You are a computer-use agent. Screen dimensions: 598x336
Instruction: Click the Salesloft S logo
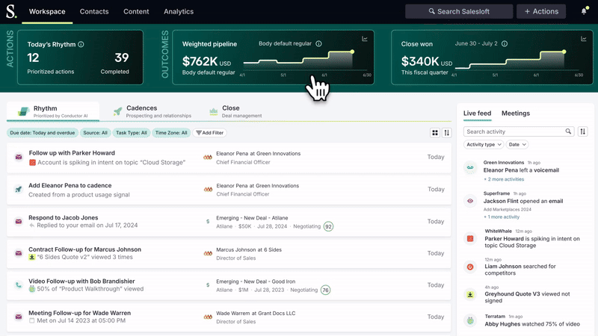(11, 11)
